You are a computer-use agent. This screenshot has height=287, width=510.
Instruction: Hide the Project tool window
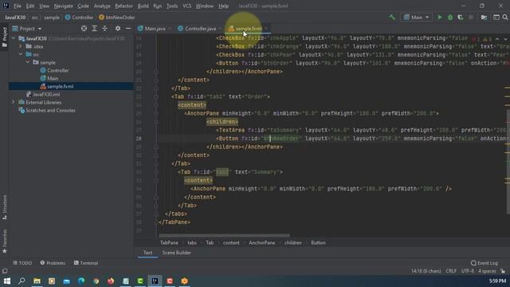pos(128,29)
